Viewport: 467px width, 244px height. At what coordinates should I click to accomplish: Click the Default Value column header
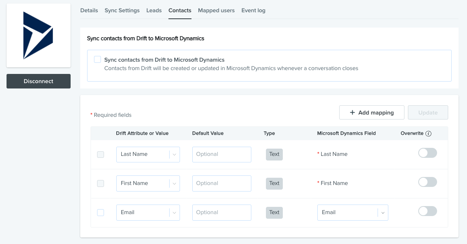click(x=208, y=134)
